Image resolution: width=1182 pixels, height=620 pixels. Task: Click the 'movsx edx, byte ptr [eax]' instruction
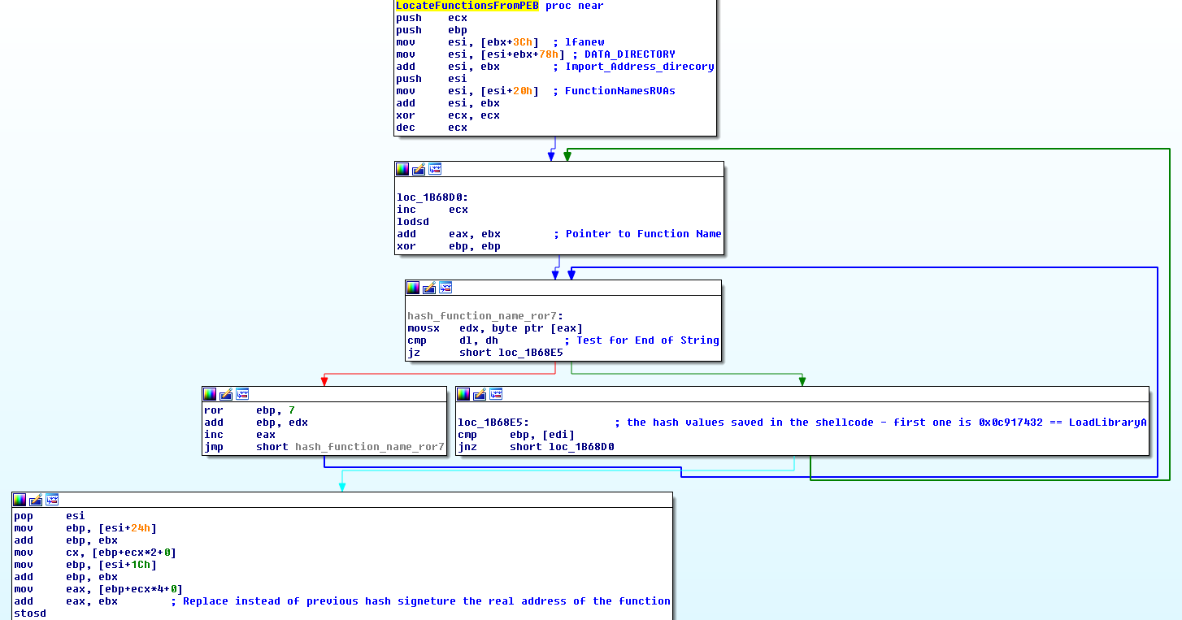[495, 328]
